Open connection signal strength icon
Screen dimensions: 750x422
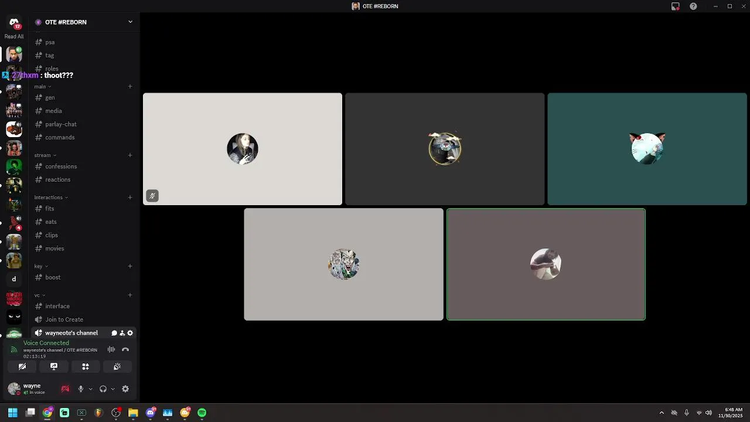pos(13,350)
